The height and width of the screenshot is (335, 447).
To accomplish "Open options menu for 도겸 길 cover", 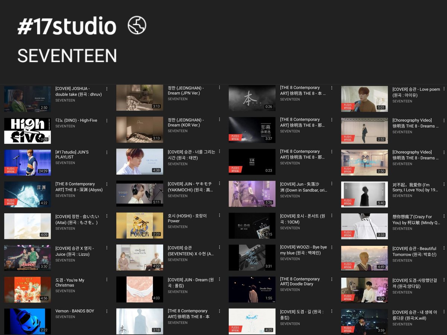I will (x=332, y=311).
